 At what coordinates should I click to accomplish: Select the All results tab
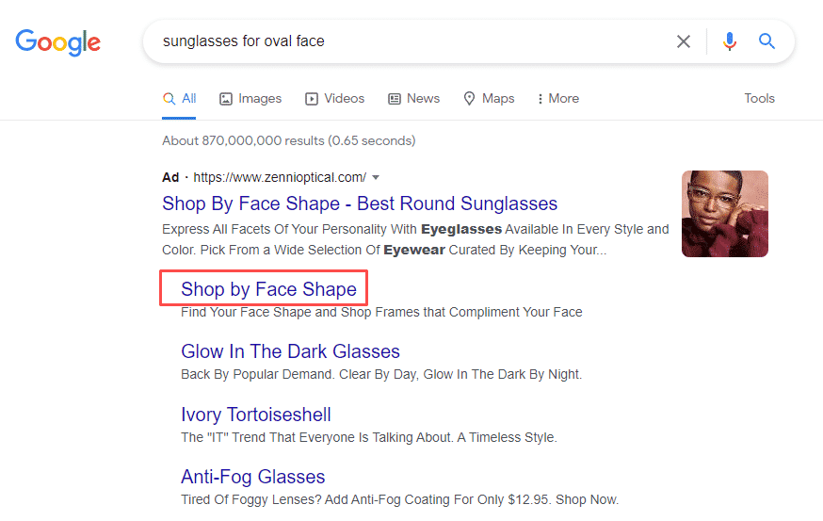(179, 98)
